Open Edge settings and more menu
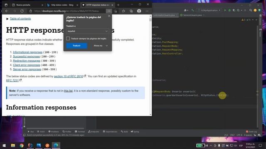Screen dimensions: 266x149 click(x=147, y=11)
